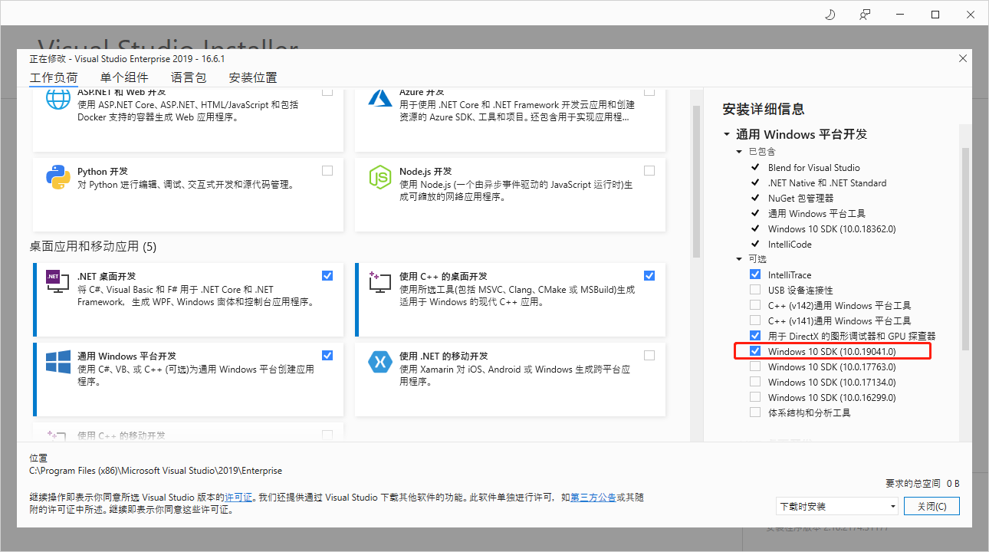Viewport: 989px width, 552px height.
Task: Select the NuGet 包管理器 included item
Action: click(800, 198)
